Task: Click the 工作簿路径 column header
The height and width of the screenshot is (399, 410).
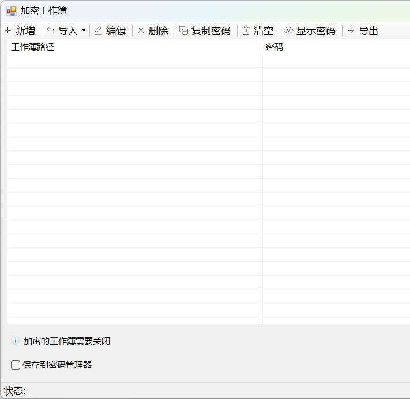Action: 33,47
